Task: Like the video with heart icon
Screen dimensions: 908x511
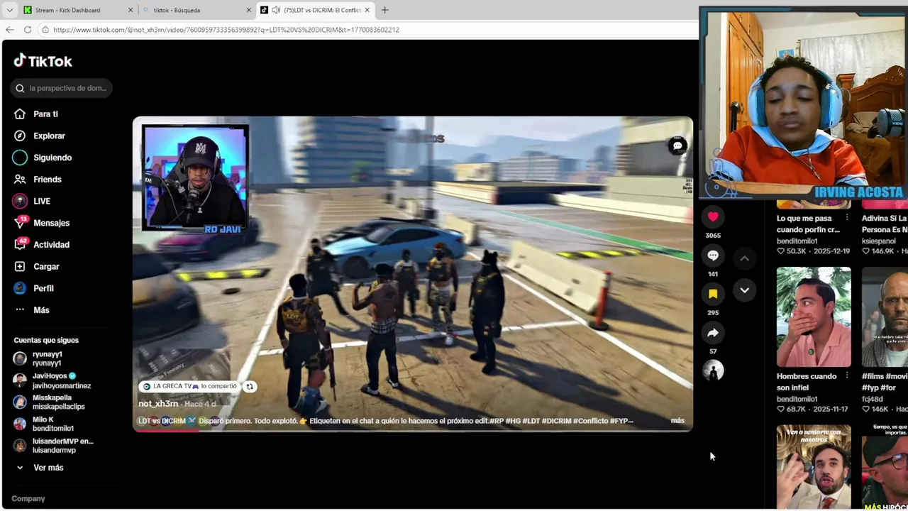Action: click(713, 217)
